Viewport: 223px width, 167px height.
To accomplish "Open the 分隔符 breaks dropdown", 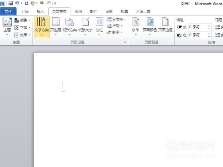I will [x=116, y=19].
